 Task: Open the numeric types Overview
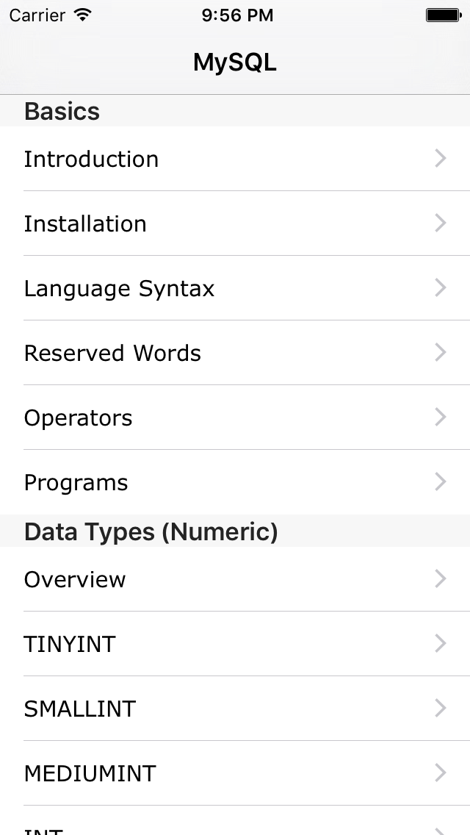[x=74, y=579]
